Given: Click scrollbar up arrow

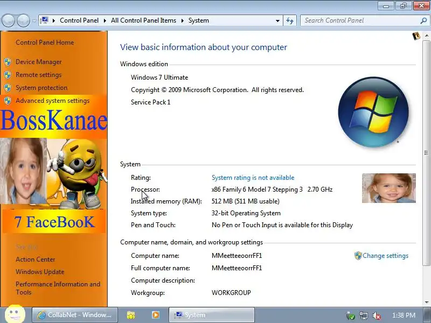Looking at the screenshot, I should click(x=427, y=36).
